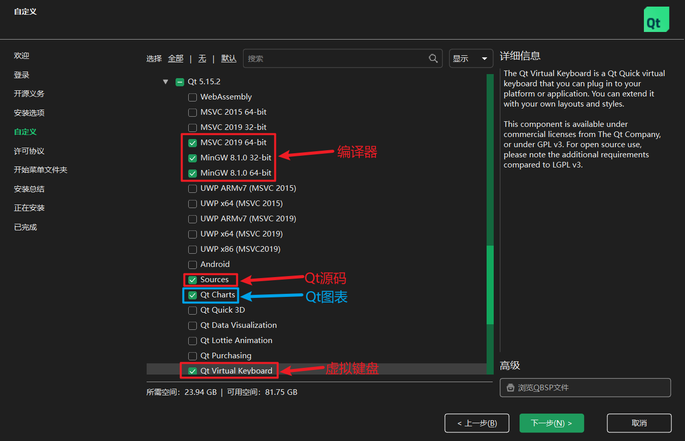
Task: Uncheck the Sources checkbox
Action: (192, 280)
